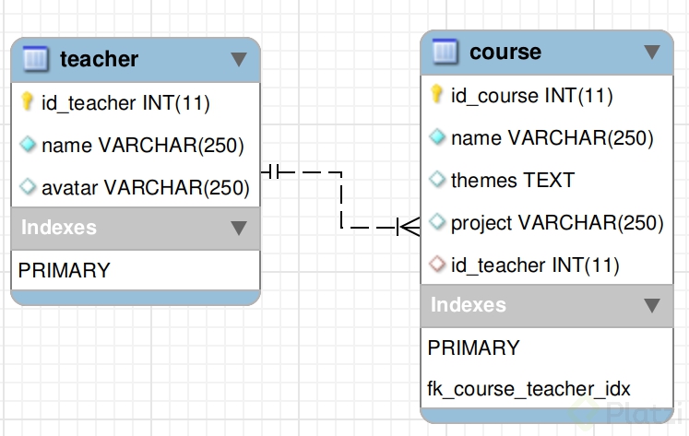Screen dimensions: 689x436
Task: Collapse the teacher table columns
Action: click(239, 60)
